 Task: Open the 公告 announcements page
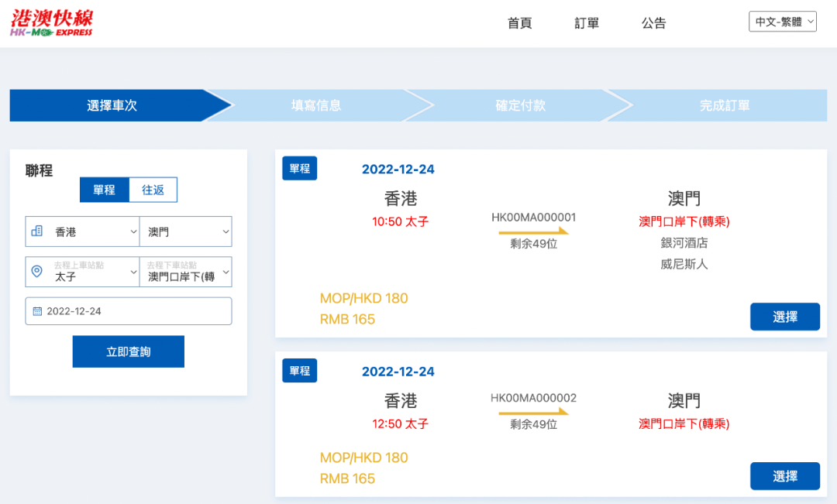coord(653,22)
